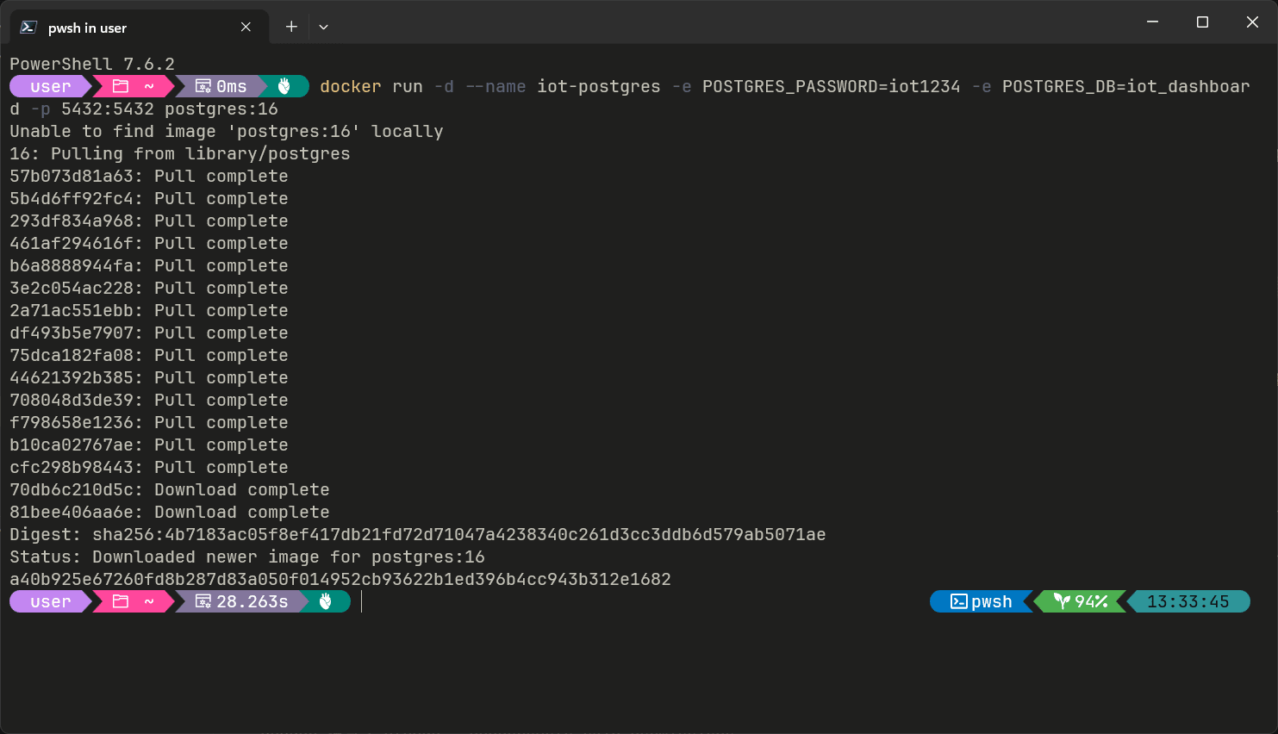Close the 'pwsh in user' tab
The width and height of the screenshot is (1278, 734).
tap(246, 27)
